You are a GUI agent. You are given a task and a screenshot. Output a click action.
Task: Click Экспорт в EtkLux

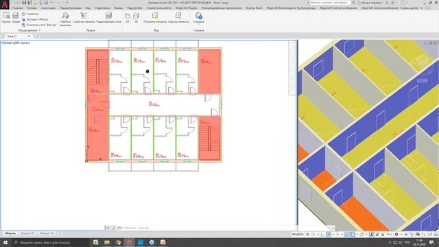point(35,19)
